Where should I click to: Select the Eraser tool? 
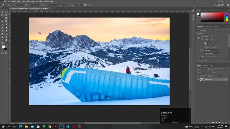point(6,28)
